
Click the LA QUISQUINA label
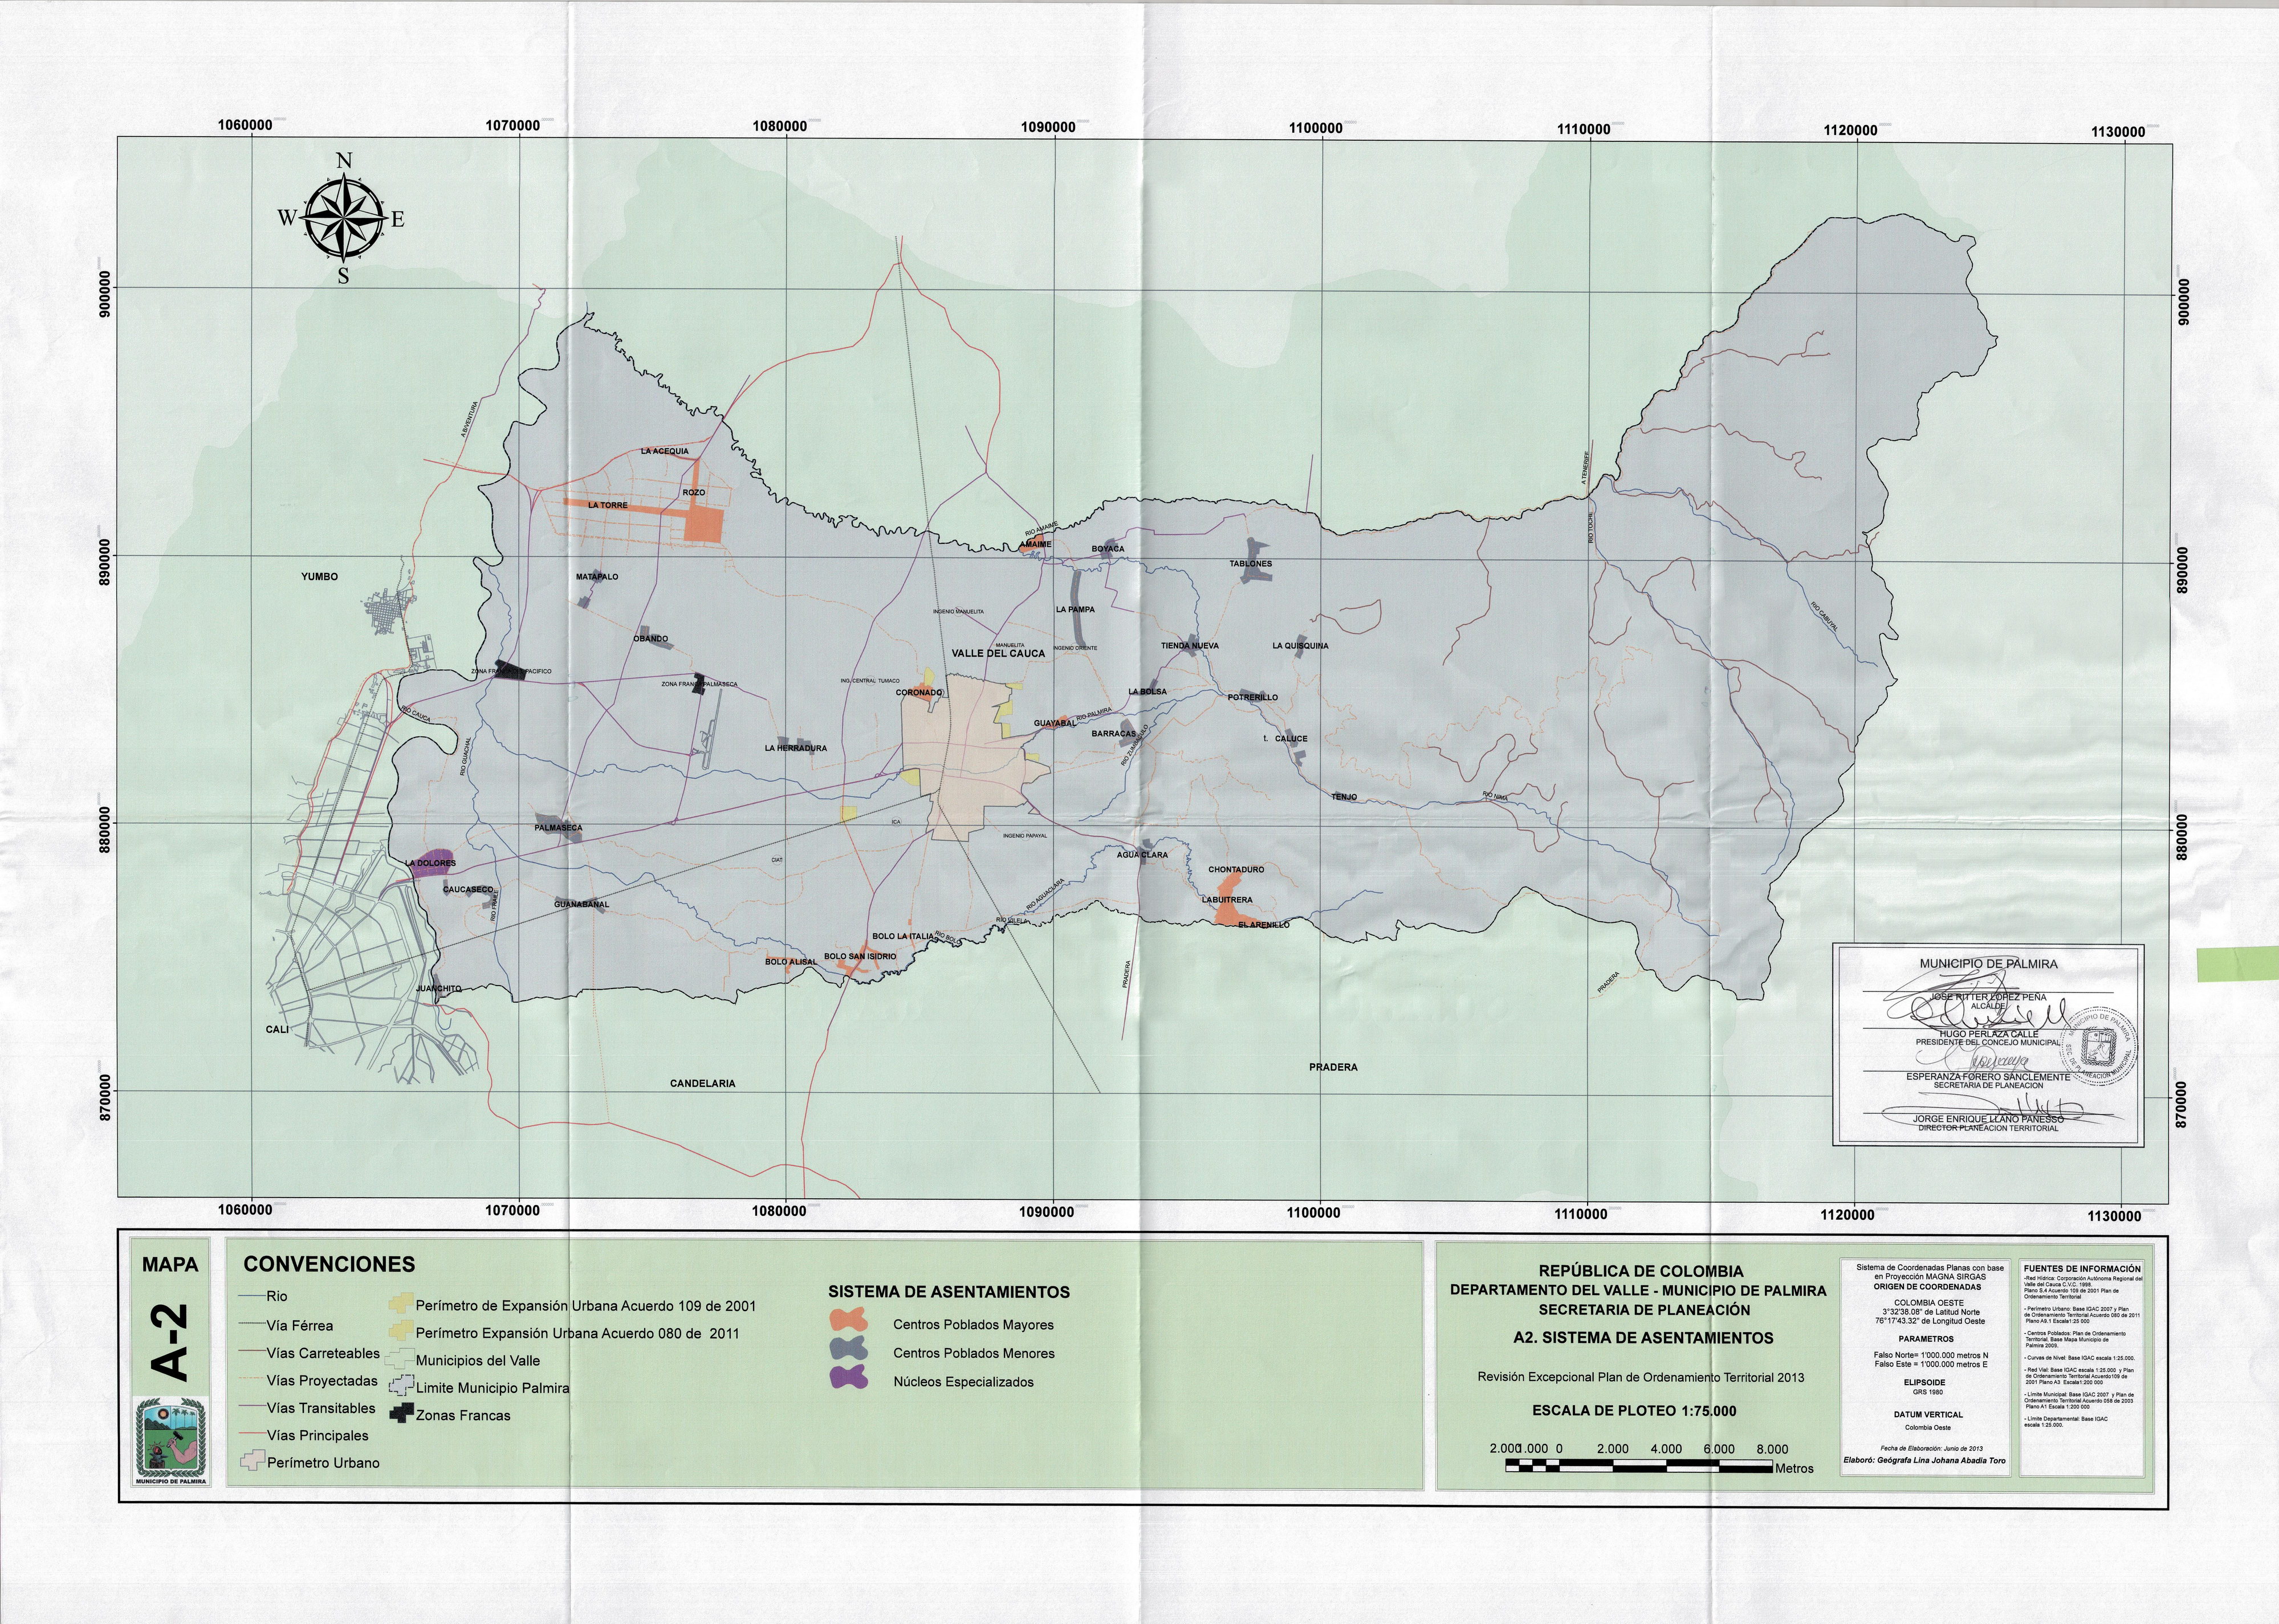1301,646
